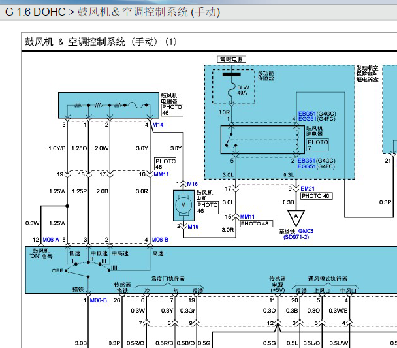Open PHOTO 46 beside 鼓风机电机
Viewport: 397px width, 348px height.
click(208, 208)
